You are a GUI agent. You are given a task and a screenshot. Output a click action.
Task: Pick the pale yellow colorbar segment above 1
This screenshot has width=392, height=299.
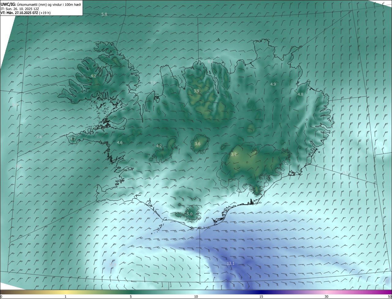[66, 292]
